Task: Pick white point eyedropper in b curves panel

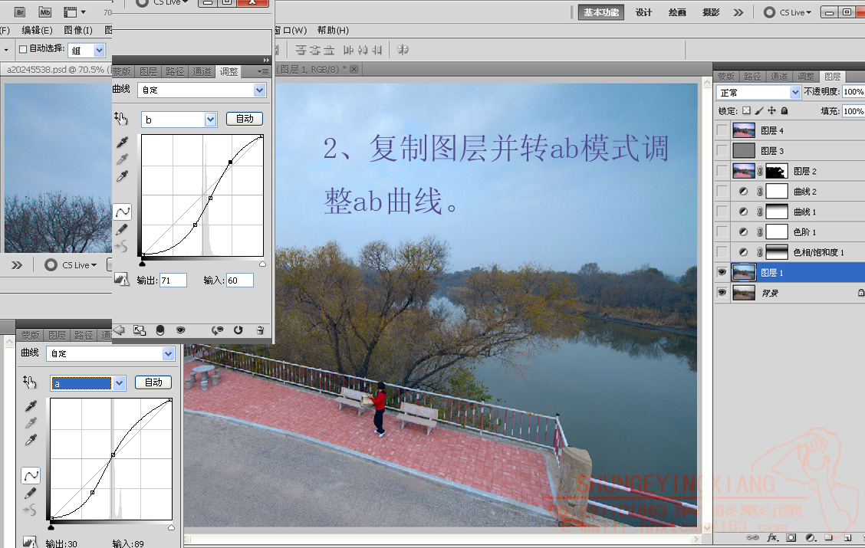Action: [x=122, y=176]
